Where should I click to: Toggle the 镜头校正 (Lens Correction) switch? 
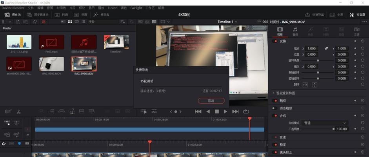point(274,152)
